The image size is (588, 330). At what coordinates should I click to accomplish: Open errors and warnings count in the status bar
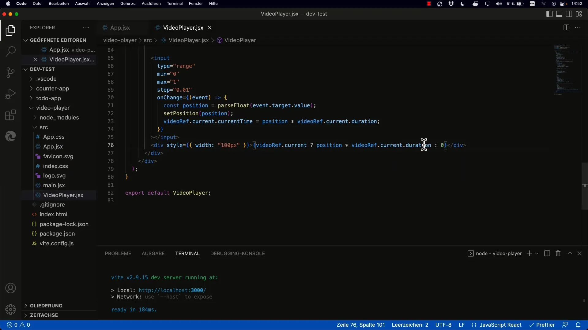18,325
